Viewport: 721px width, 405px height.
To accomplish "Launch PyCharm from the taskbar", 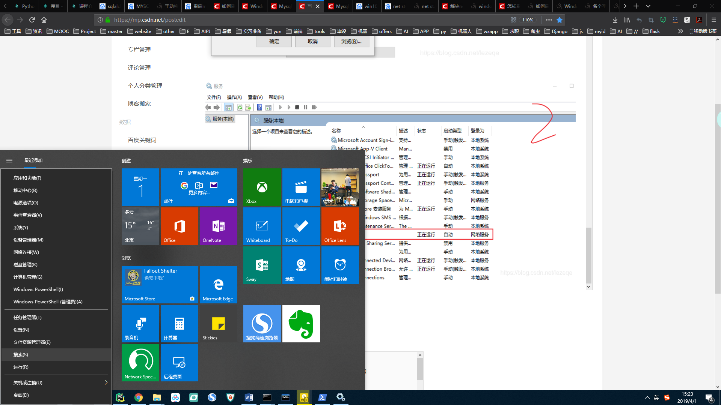I will [x=120, y=397].
